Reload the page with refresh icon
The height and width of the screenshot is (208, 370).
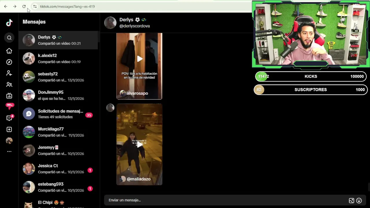(24, 6)
